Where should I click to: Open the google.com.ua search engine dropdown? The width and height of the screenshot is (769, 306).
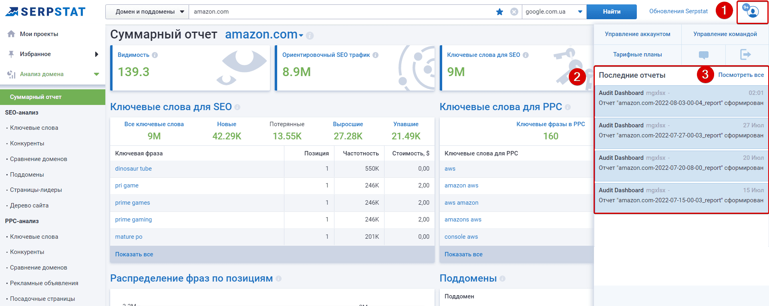click(554, 12)
